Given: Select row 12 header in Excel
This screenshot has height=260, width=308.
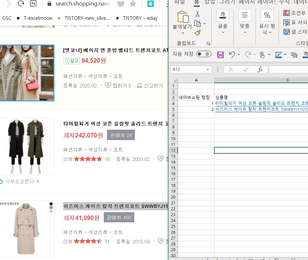Looking at the screenshot, I should pos(173,150).
